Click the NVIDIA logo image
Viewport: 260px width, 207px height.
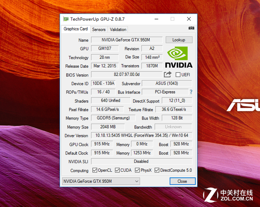click(x=179, y=58)
